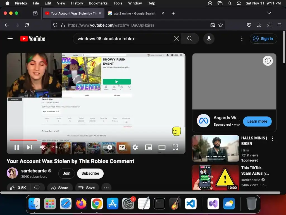Open sarriebearrie channel name link
This screenshot has height=215, width=286.
click(x=34, y=171)
